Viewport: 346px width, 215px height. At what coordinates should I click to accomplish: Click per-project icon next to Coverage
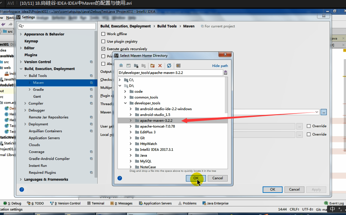pos(91,152)
